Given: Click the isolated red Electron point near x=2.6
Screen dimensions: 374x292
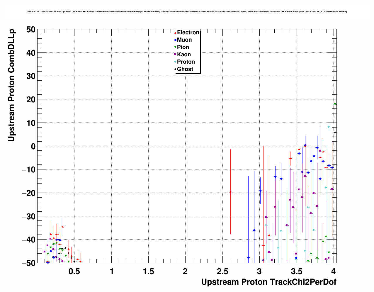Looking at the screenshot, I should click(x=230, y=192).
